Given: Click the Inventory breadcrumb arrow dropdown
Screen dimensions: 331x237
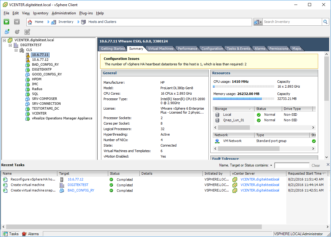Looking at the screenshot, I should click(78, 22).
